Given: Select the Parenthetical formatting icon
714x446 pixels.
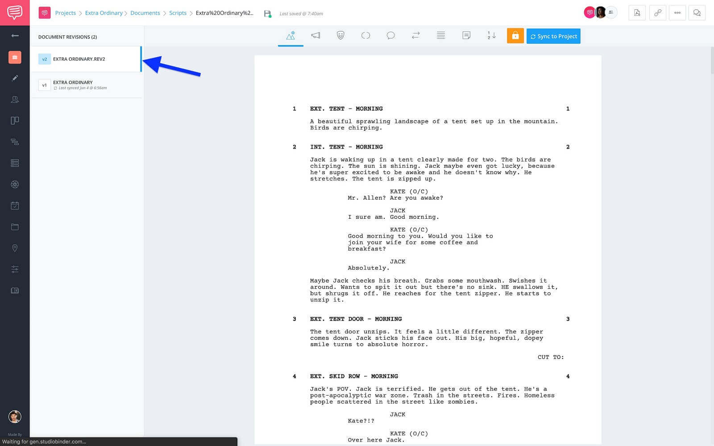Looking at the screenshot, I should coord(365,36).
